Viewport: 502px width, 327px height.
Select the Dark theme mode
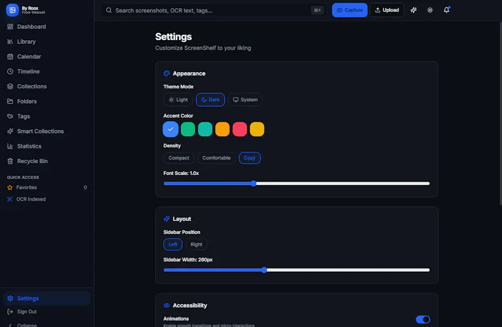click(x=210, y=100)
